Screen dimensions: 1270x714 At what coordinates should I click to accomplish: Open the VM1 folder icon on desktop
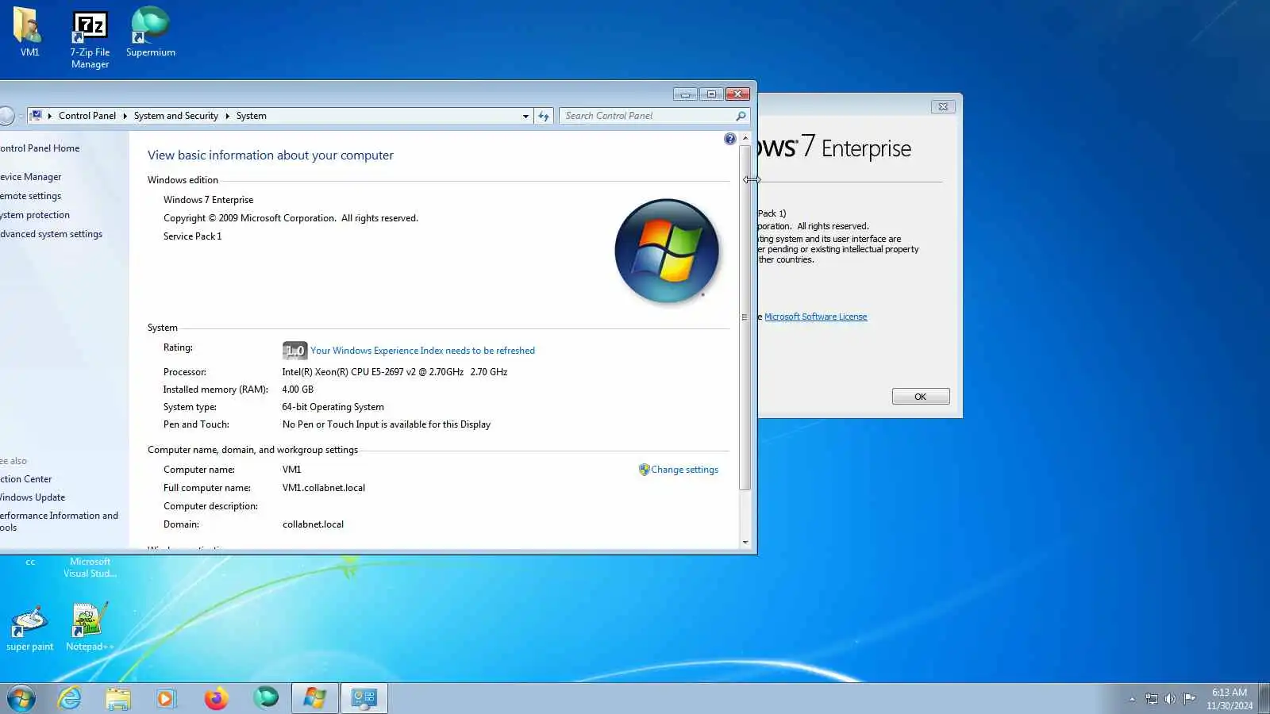[x=29, y=33]
